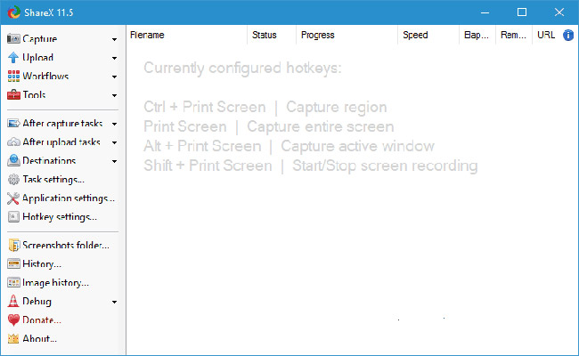Click 'Capture active window' hotkey line

click(x=289, y=147)
